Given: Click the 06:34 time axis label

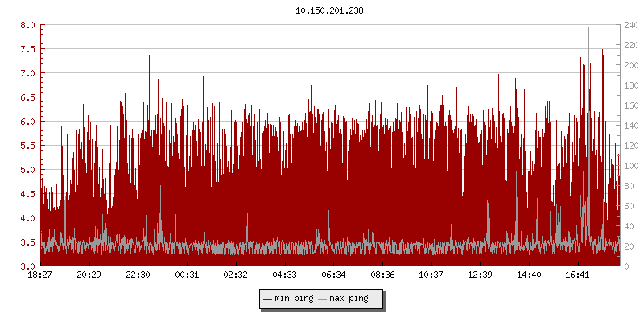Looking at the screenshot, I should pyautogui.click(x=333, y=275).
